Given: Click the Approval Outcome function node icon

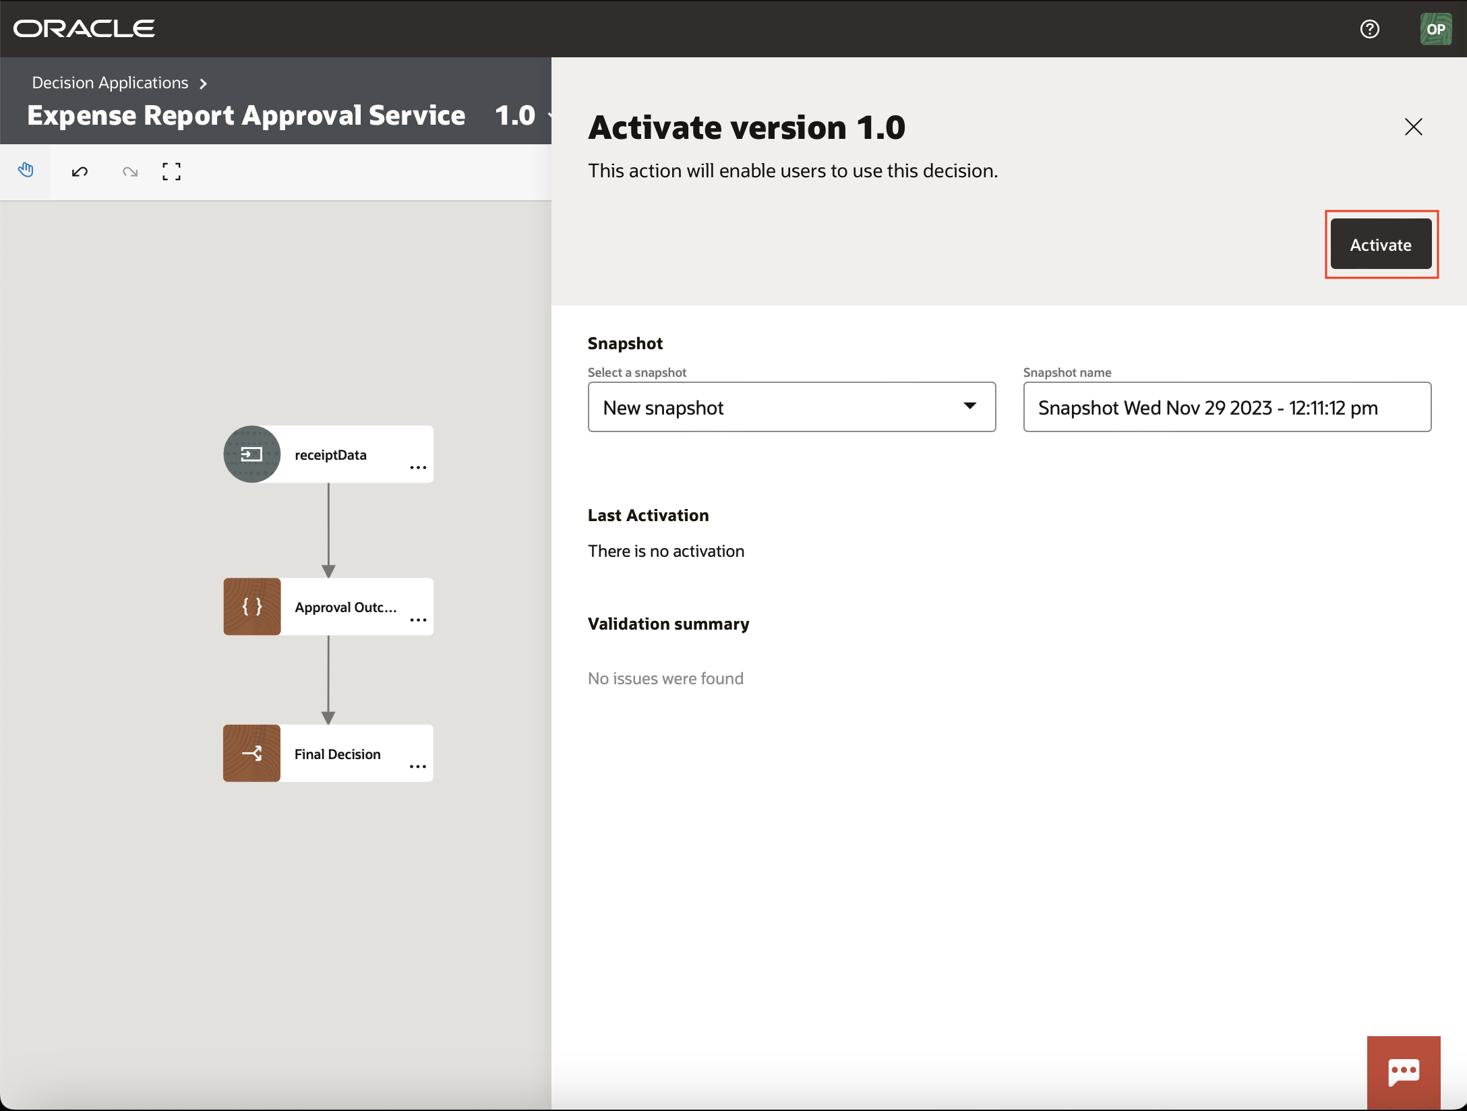Looking at the screenshot, I should [251, 606].
